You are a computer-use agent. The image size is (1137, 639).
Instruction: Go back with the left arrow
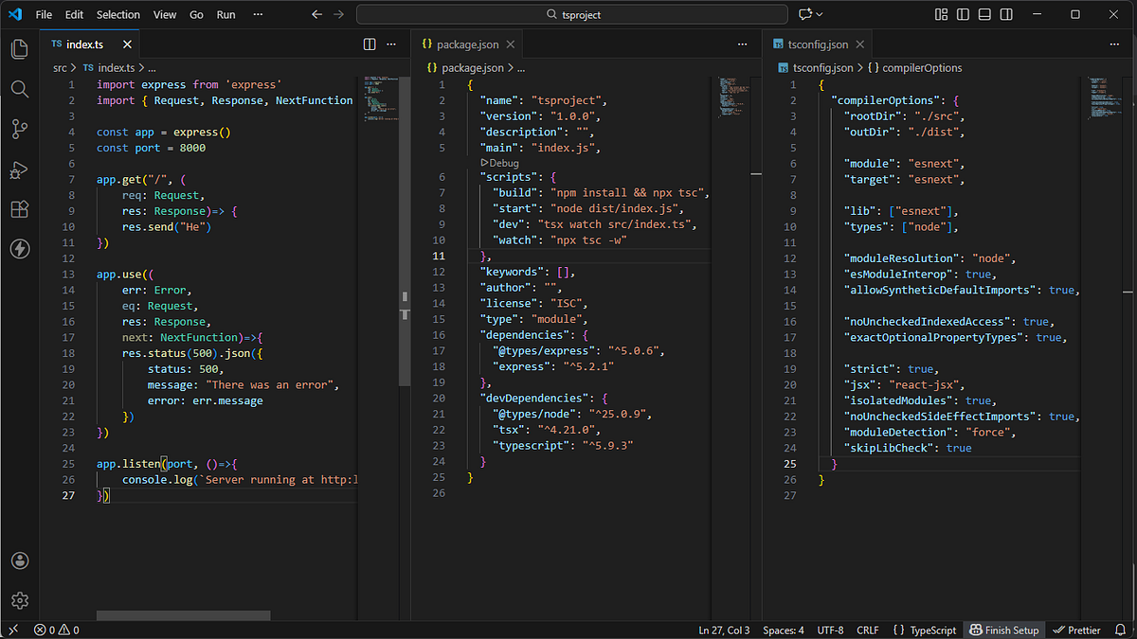click(316, 14)
